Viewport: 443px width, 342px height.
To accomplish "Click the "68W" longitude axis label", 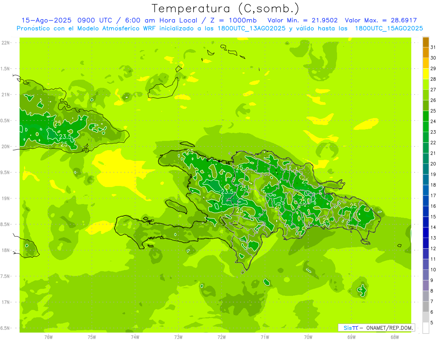I will point(395,337).
